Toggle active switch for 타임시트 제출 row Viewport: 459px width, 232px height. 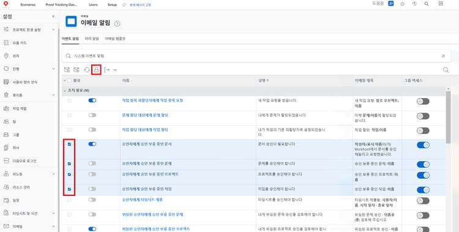pyautogui.click(x=92, y=200)
